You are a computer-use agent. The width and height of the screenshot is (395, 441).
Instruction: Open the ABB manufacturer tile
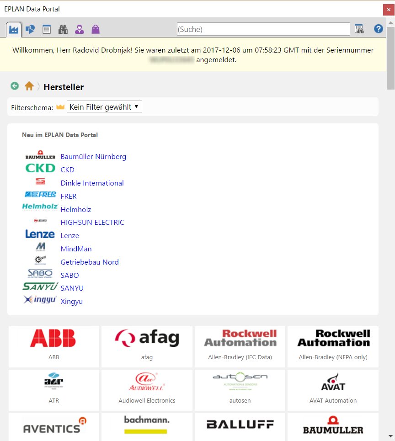tap(53, 346)
